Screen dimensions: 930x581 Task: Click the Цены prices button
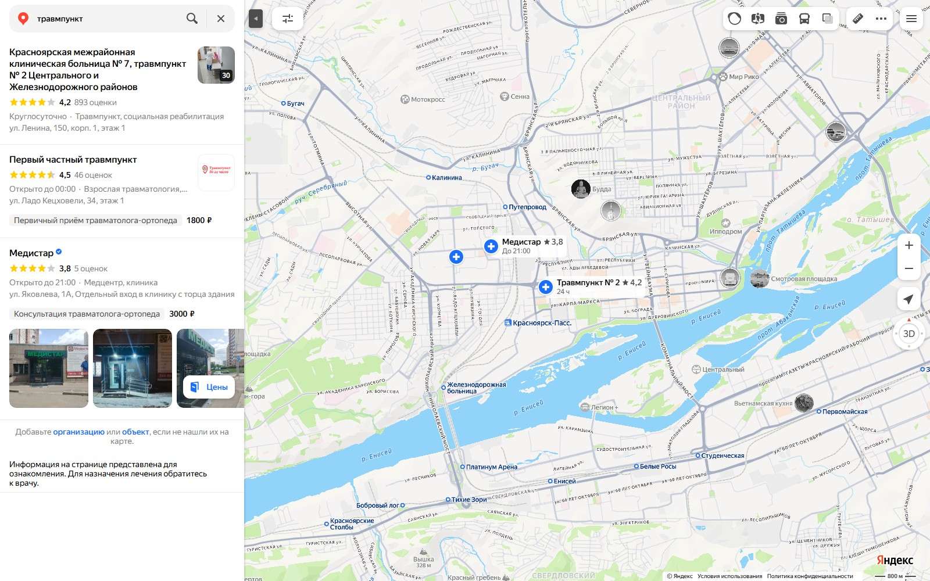point(209,387)
